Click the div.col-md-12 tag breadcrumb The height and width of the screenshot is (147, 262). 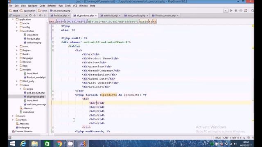click(x=76, y=22)
